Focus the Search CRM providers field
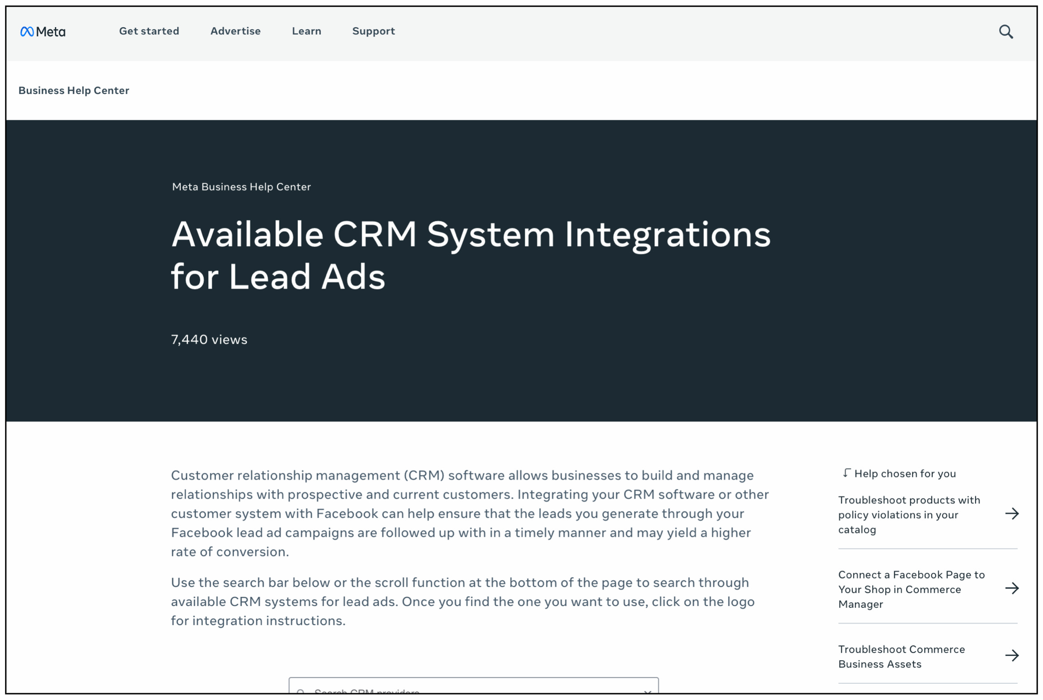Image resolution: width=1043 pixels, height=700 pixels. 474,686
